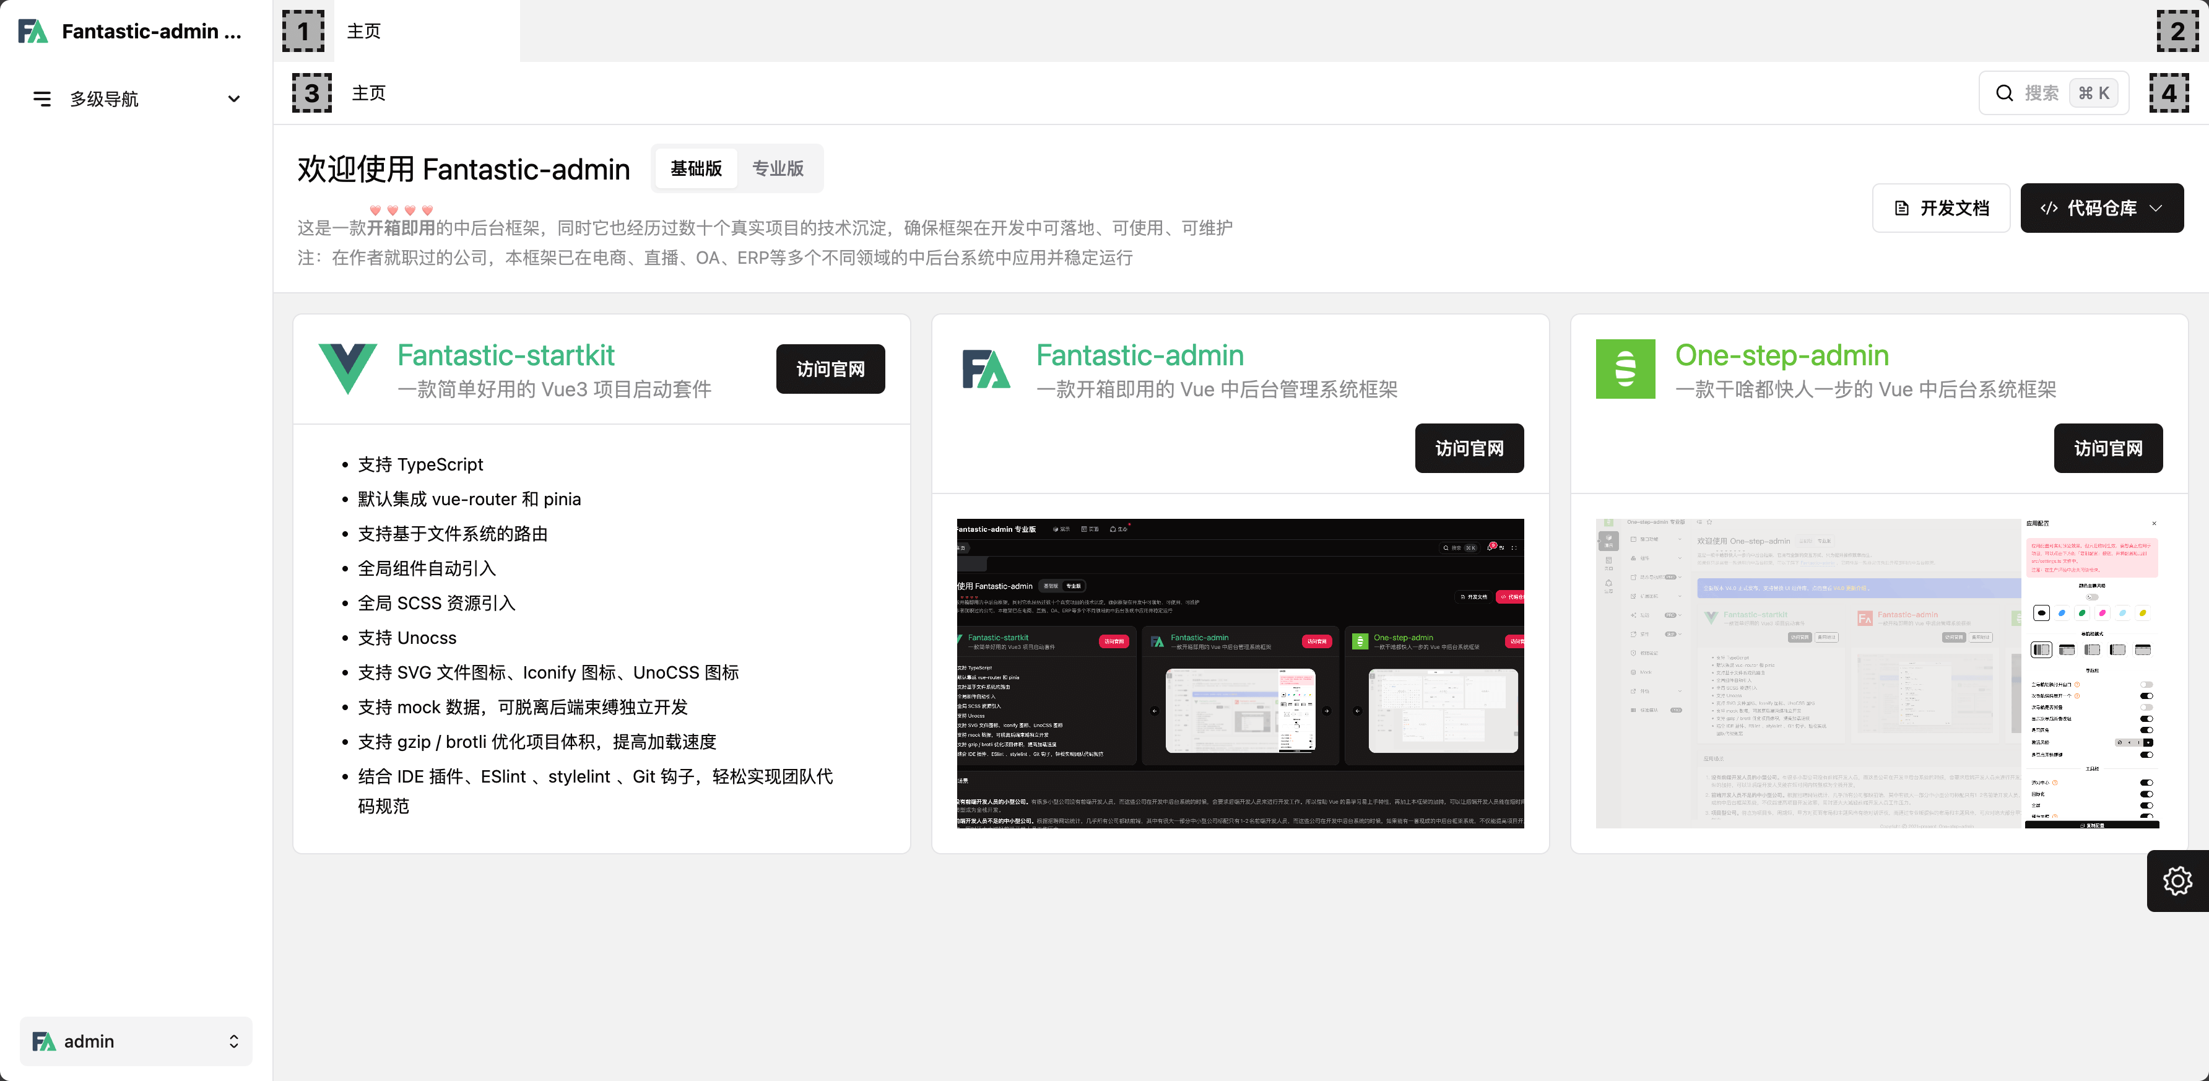Select the 基础版 edition option

695,169
